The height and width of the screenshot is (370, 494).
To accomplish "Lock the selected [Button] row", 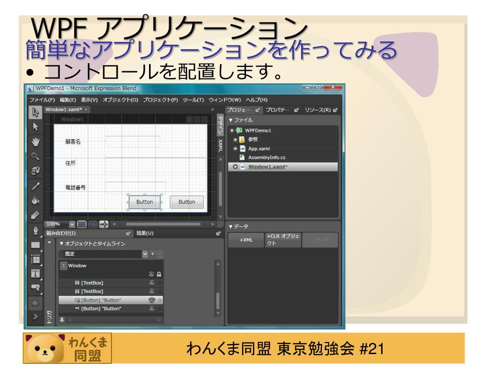I will [x=159, y=300].
